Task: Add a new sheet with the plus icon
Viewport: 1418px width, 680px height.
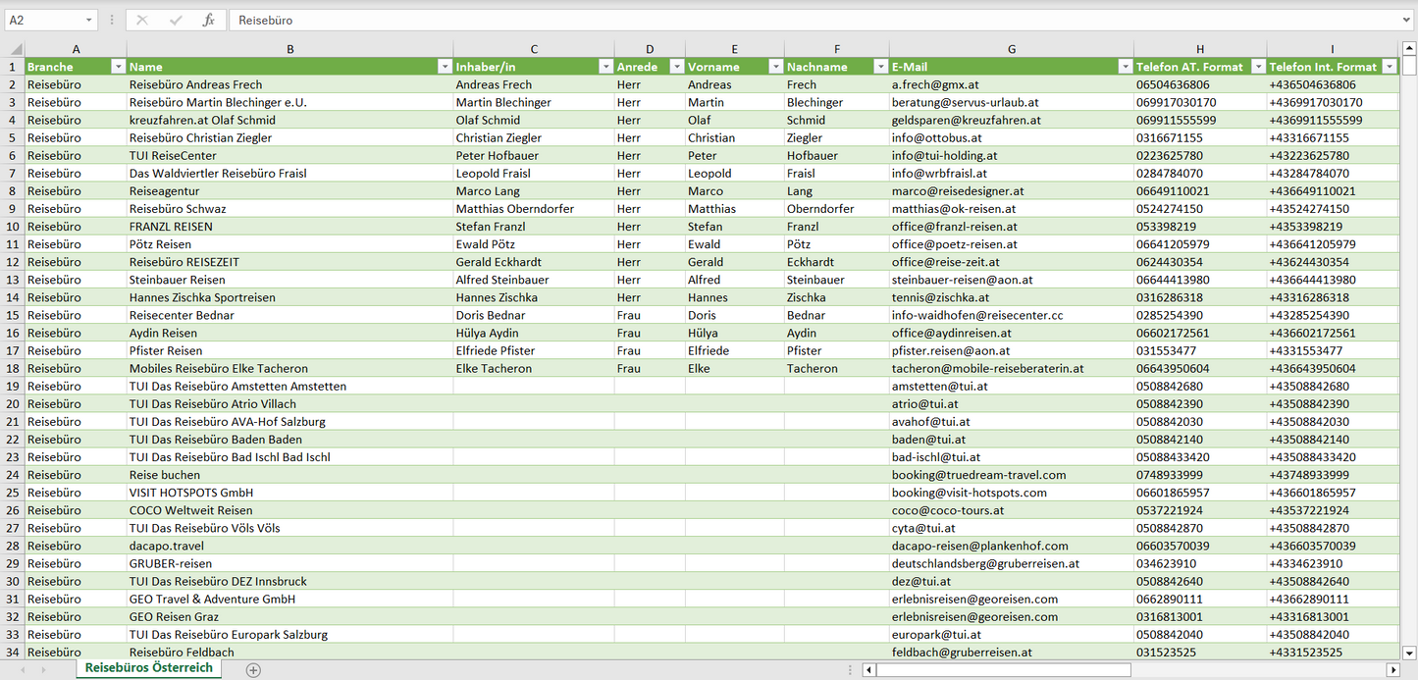Action: pos(253,669)
